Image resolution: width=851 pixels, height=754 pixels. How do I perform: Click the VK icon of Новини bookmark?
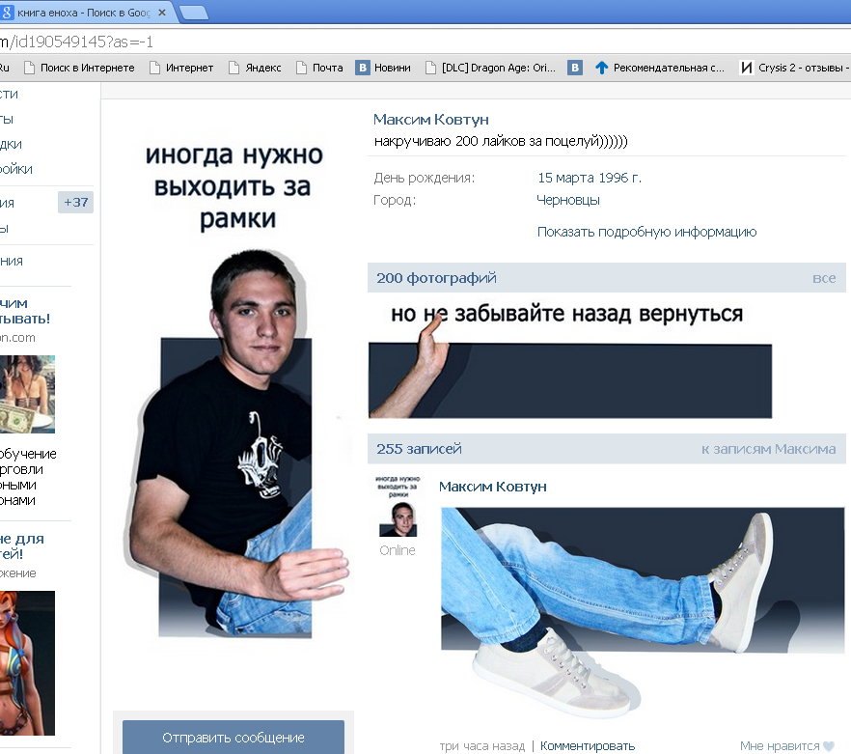[x=363, y=68]
